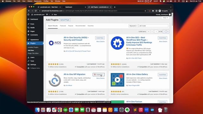Open Settings in the admin sidebar
Screen dimensions: 203x114
click(33, 65)
